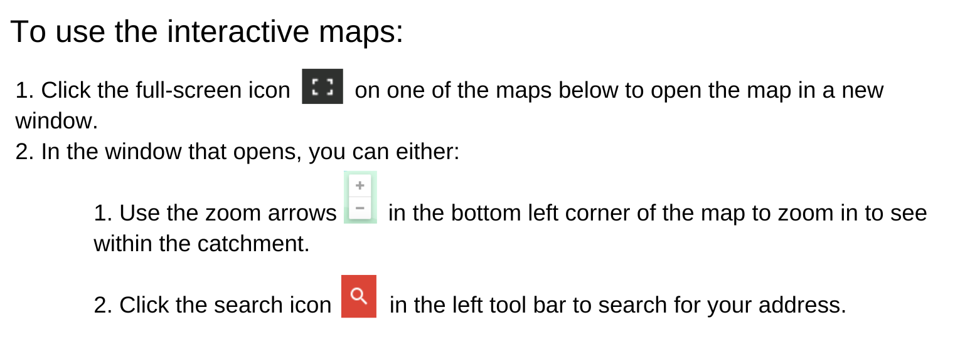Screen dimensions: 965x337
Task: Click the text "you can either:"
Action: click(x=384, y=152)
